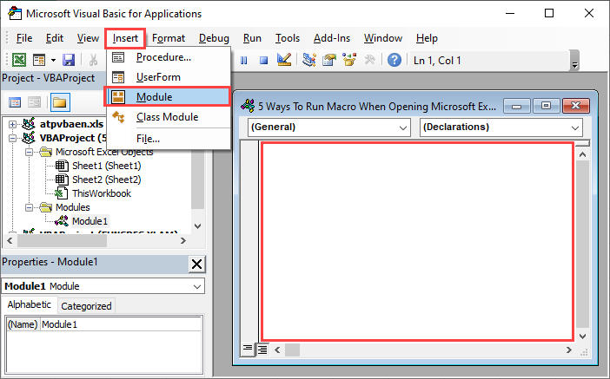The width and height of the screenshot is (610, 379).
Task: Restore the code window
Action: tap(546, 106)
